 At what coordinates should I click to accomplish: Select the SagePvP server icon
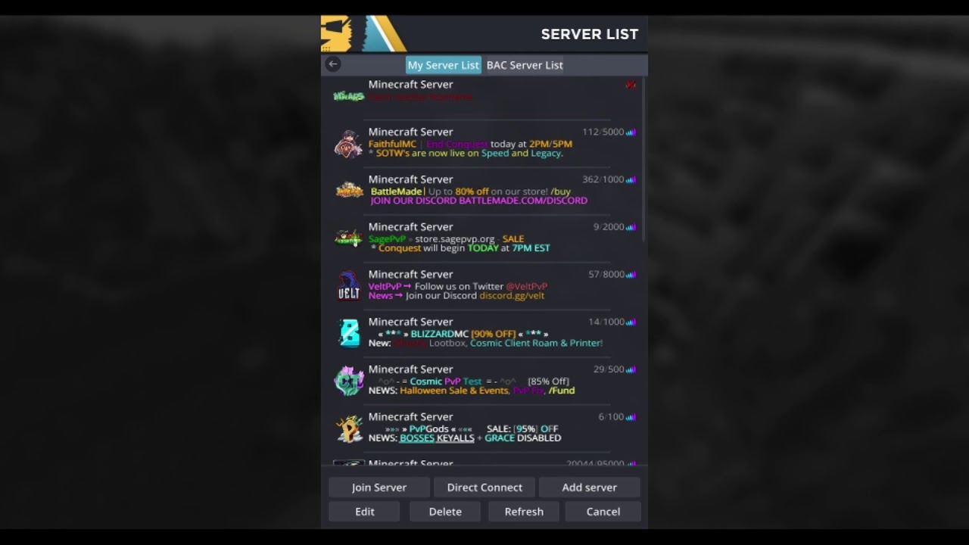coord(348,238)
